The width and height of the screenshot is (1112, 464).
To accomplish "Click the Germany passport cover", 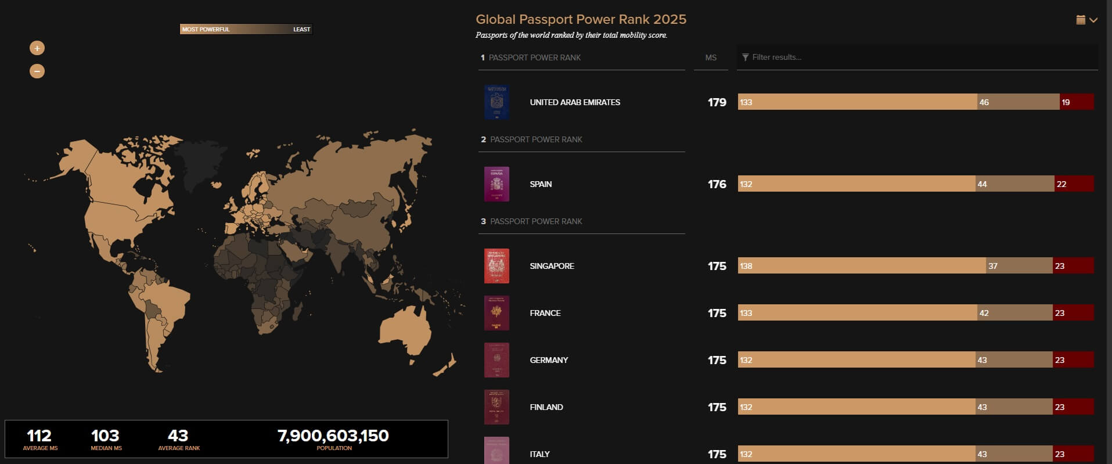I will (x=496, y=361).
